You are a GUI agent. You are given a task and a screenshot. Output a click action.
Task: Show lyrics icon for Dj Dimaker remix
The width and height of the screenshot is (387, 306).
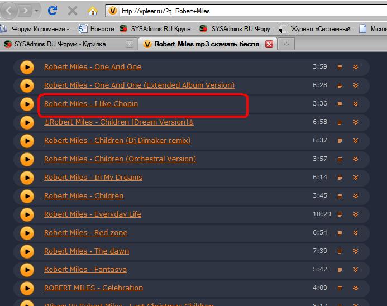coord(340,141)
